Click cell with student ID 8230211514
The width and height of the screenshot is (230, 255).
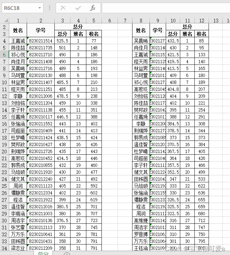pyautogui.click(x=41, y=41)
